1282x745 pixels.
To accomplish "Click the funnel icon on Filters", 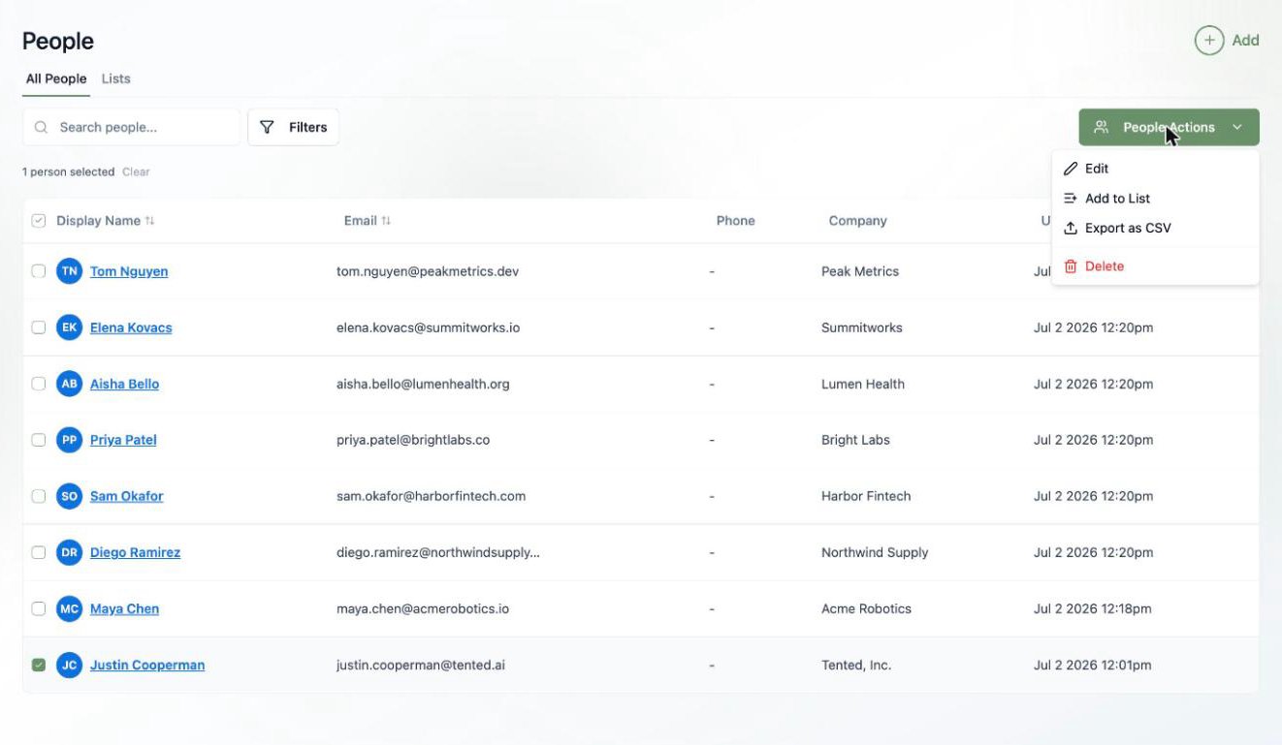I will tap(268, 127).
